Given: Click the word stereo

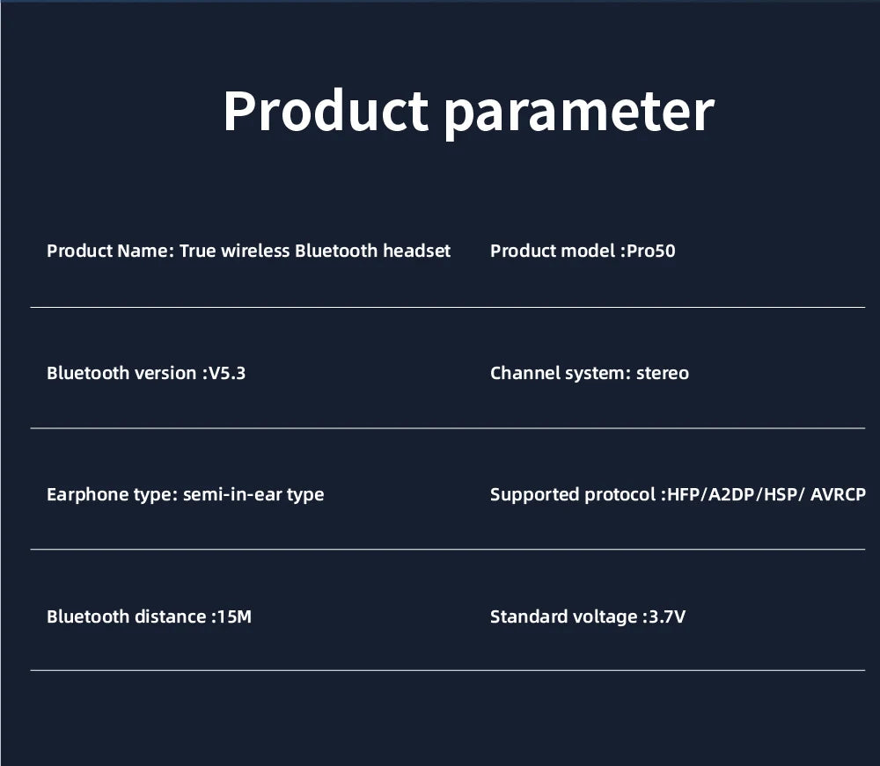Looking at the screenshot, I should (663, 374).
